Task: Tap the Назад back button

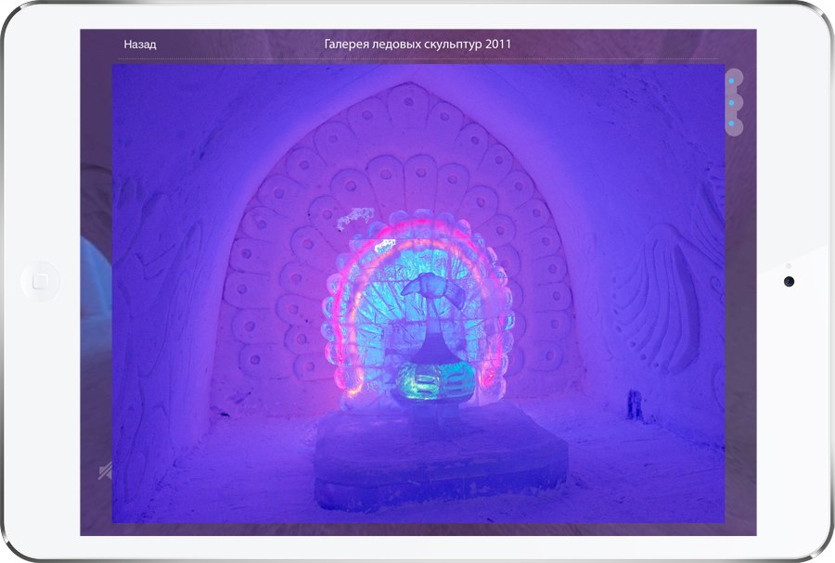Action: 140,45
